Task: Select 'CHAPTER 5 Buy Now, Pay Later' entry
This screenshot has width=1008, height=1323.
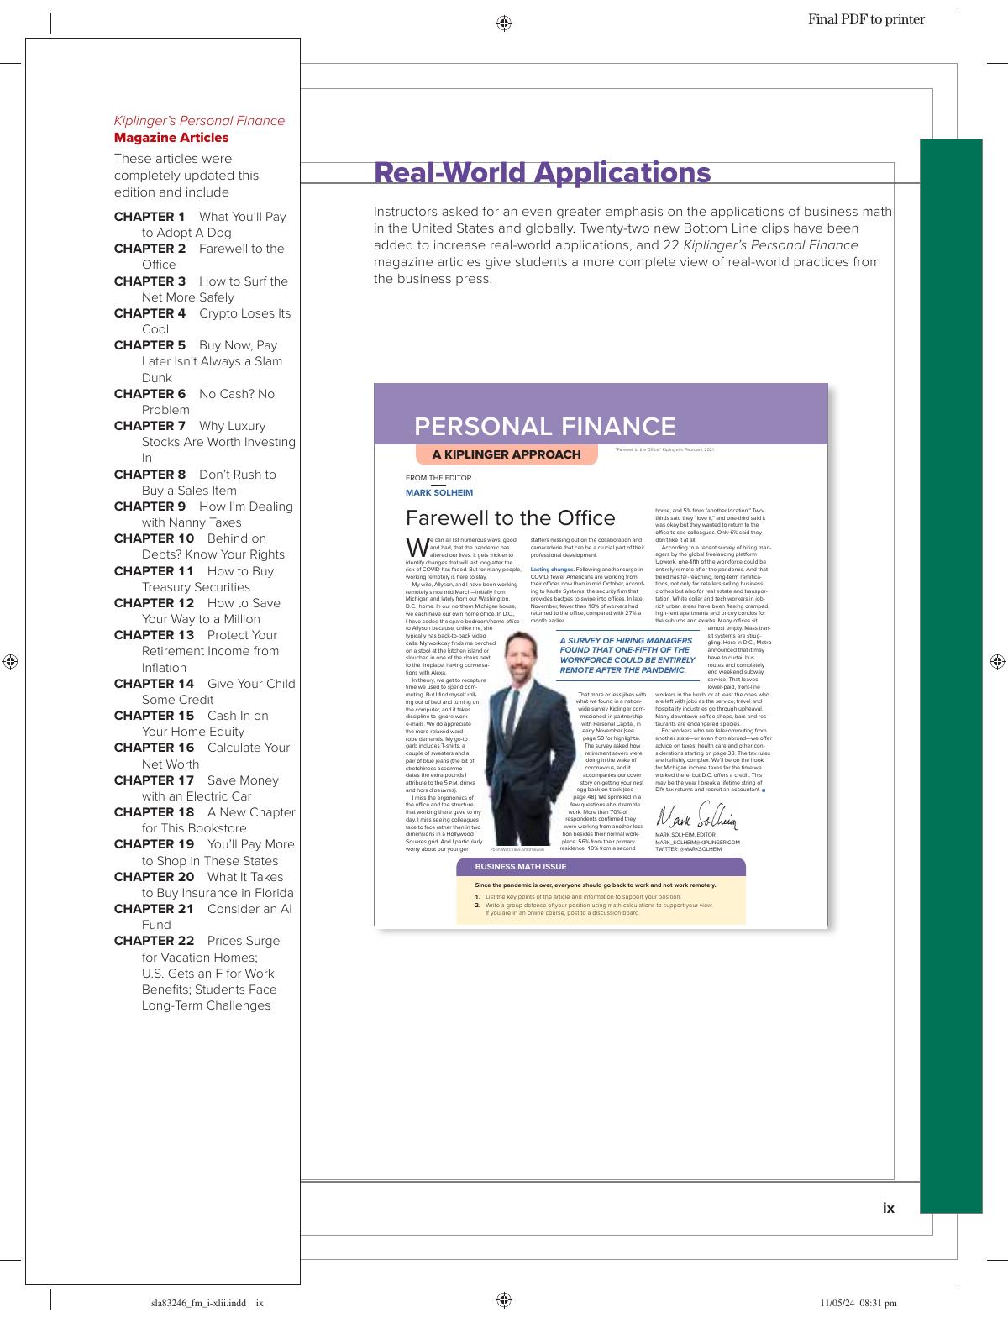Action: coord(198,361)
